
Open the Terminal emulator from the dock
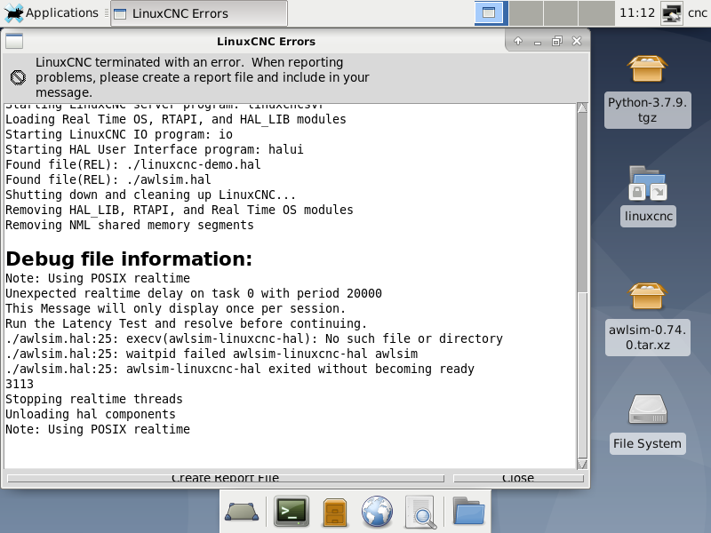pos(291,512)
